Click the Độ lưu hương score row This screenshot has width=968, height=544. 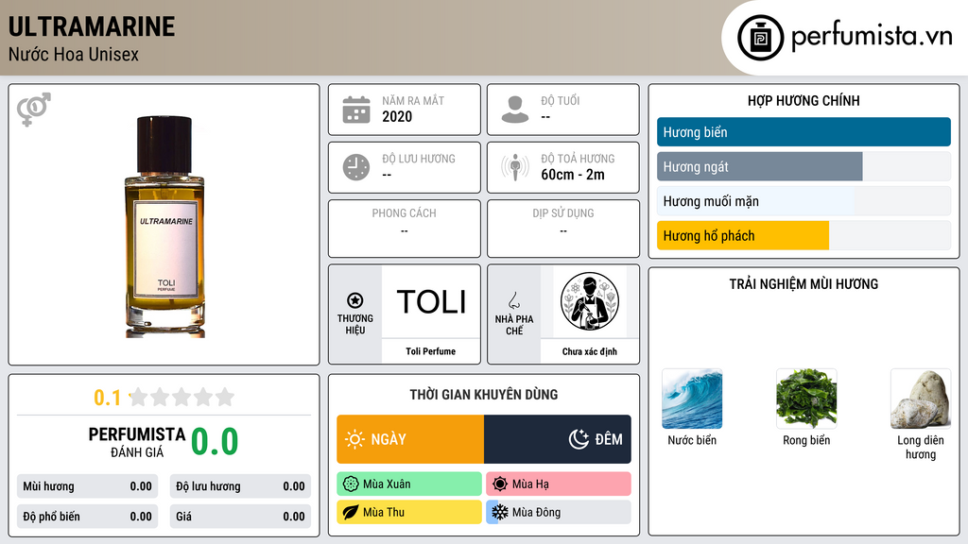[x=240, y=486]
